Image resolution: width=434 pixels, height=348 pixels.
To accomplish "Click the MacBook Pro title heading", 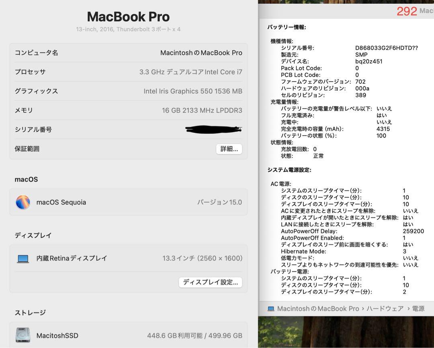I will pos(129,16).
